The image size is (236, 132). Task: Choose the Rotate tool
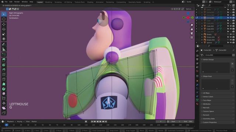coord(4,29)
